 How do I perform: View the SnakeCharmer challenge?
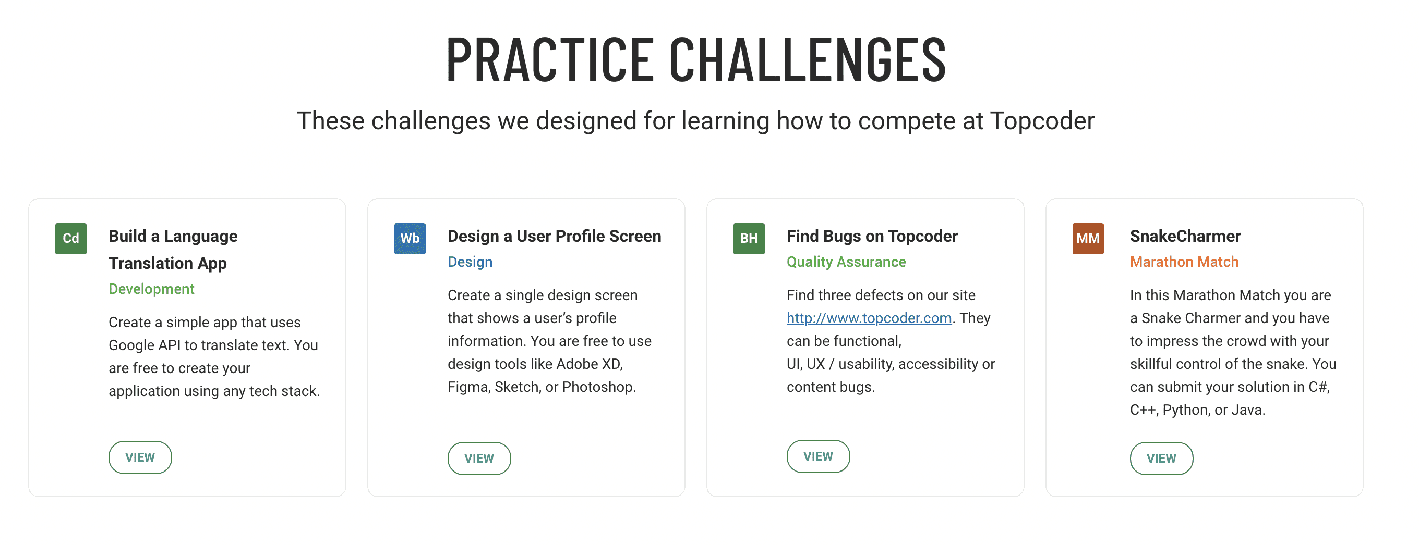1161,458
